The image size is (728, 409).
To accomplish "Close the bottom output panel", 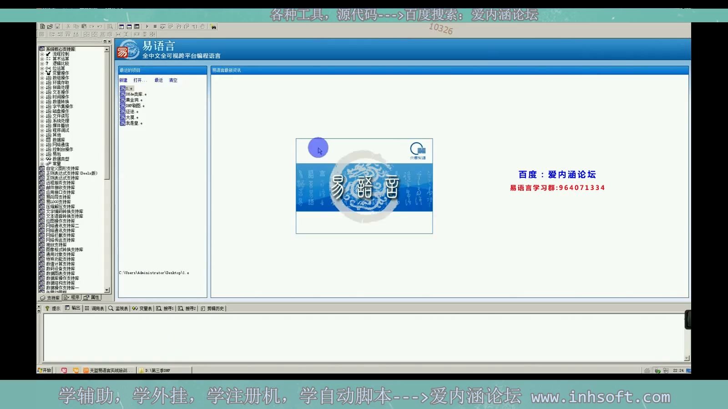I will pos(39,307).
